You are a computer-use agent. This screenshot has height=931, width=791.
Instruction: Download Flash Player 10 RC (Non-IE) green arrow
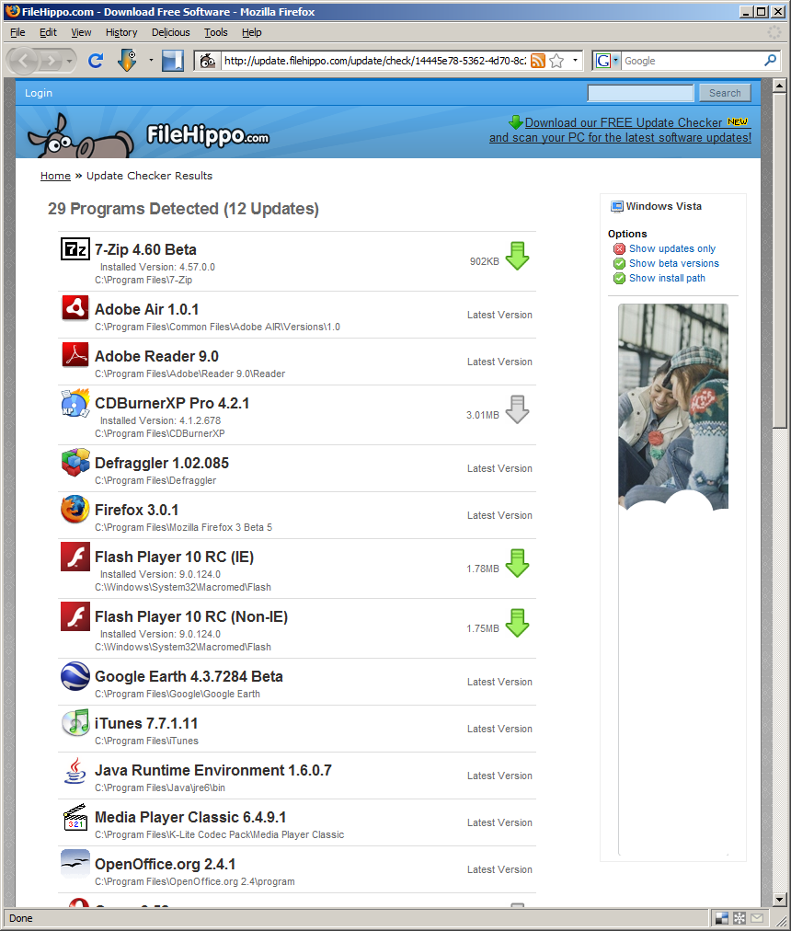517,623
